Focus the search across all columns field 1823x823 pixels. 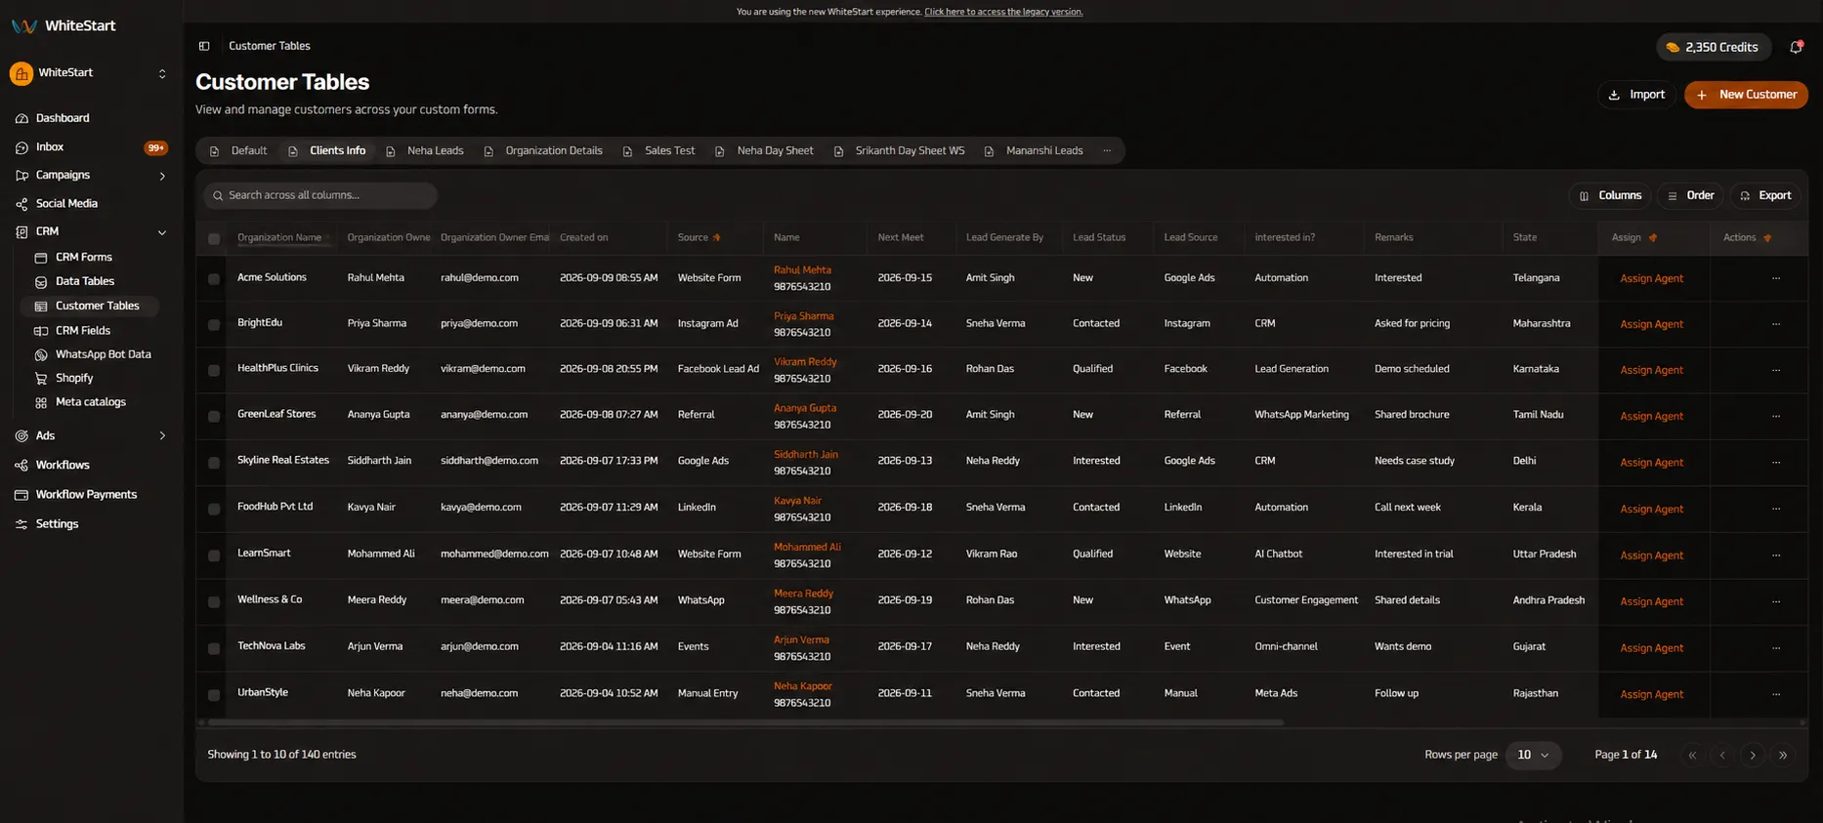pos(320,195)
